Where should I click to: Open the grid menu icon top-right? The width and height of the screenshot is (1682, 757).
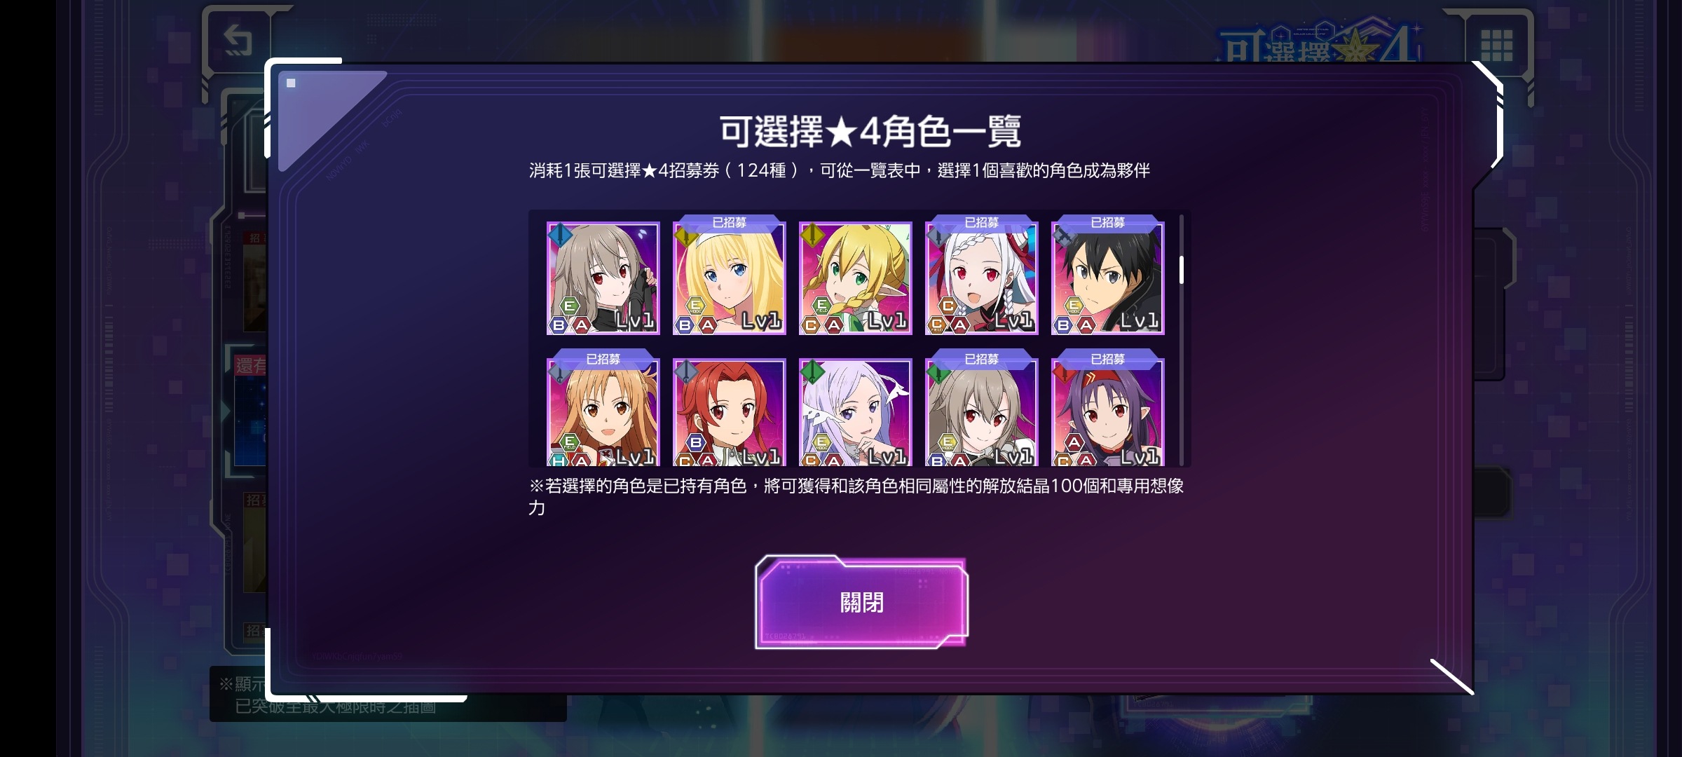[x=1496, y=45]
